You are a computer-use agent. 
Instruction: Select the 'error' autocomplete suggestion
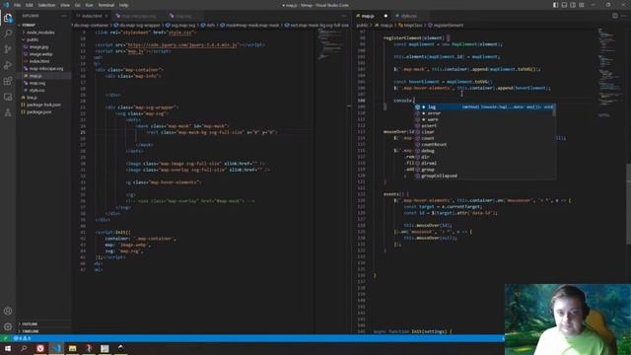click(484, 113)
